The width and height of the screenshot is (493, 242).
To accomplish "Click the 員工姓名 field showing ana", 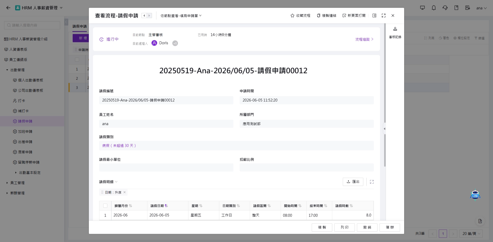I will coord(166,124).
